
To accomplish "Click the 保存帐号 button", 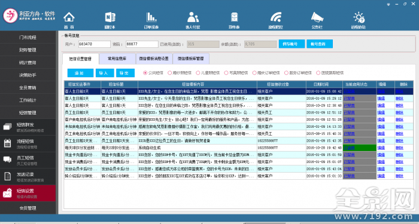I will click(x=292, y=44).
